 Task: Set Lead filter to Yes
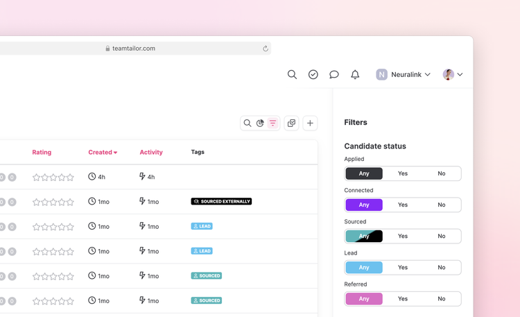[x=403, y=267]
